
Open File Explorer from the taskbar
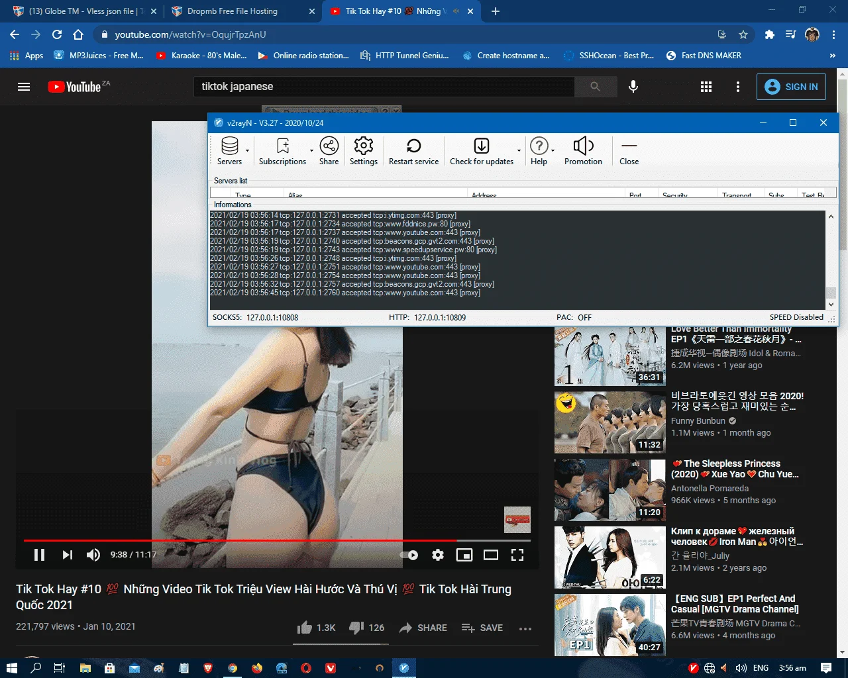coord(85,668)
